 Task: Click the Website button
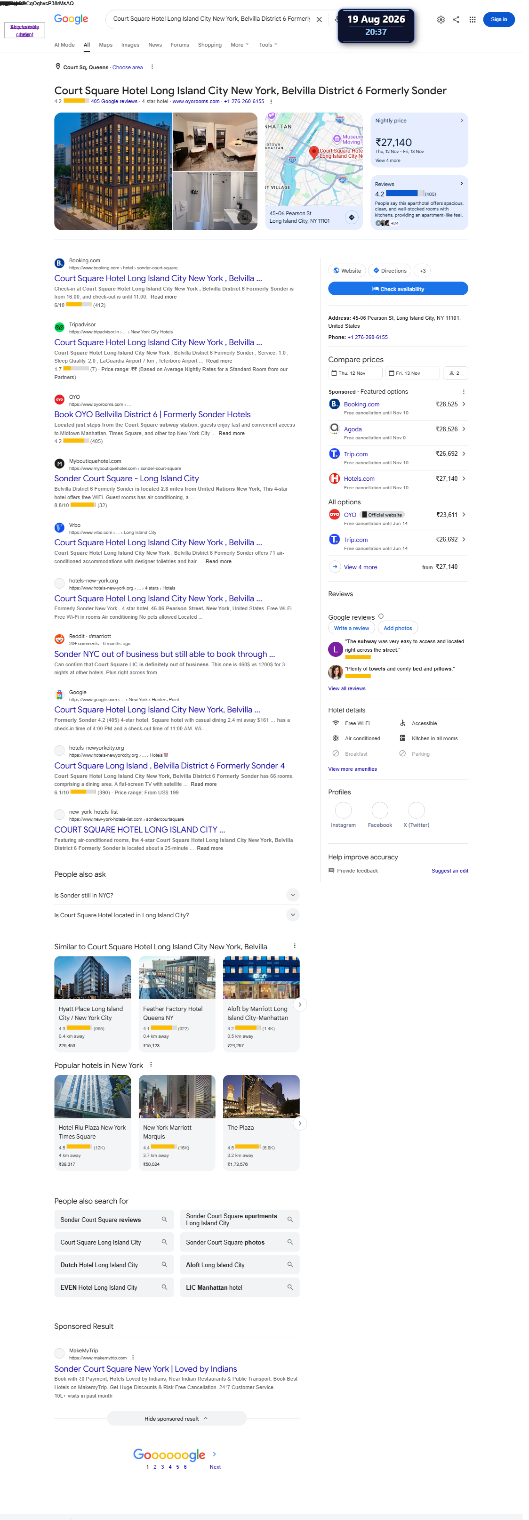(x=347, y=271)
